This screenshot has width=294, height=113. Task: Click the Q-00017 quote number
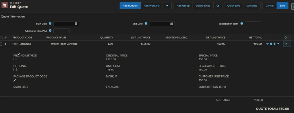pos(16,3)
